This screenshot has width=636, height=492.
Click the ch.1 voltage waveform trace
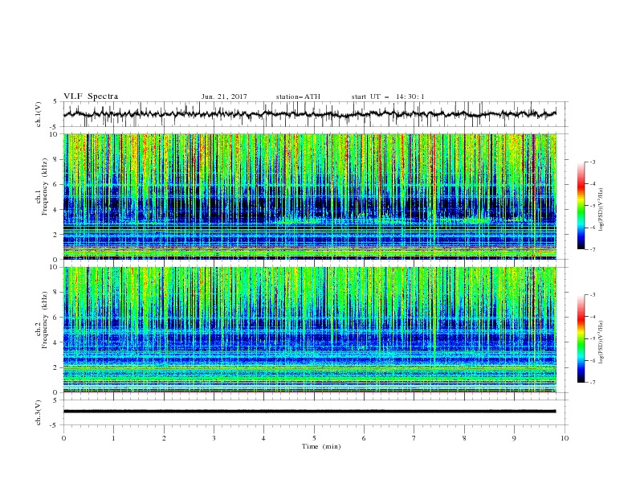click(x=309, y=113)
